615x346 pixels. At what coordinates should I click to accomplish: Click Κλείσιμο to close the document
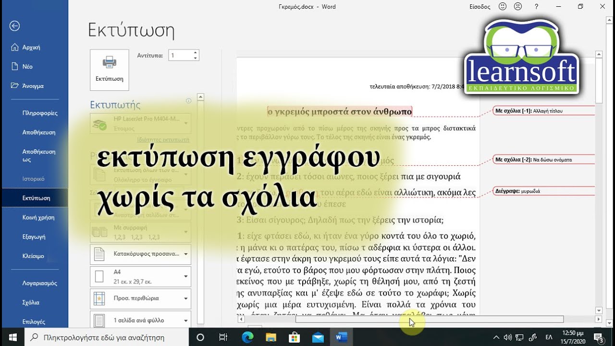[x=34, y=256]
